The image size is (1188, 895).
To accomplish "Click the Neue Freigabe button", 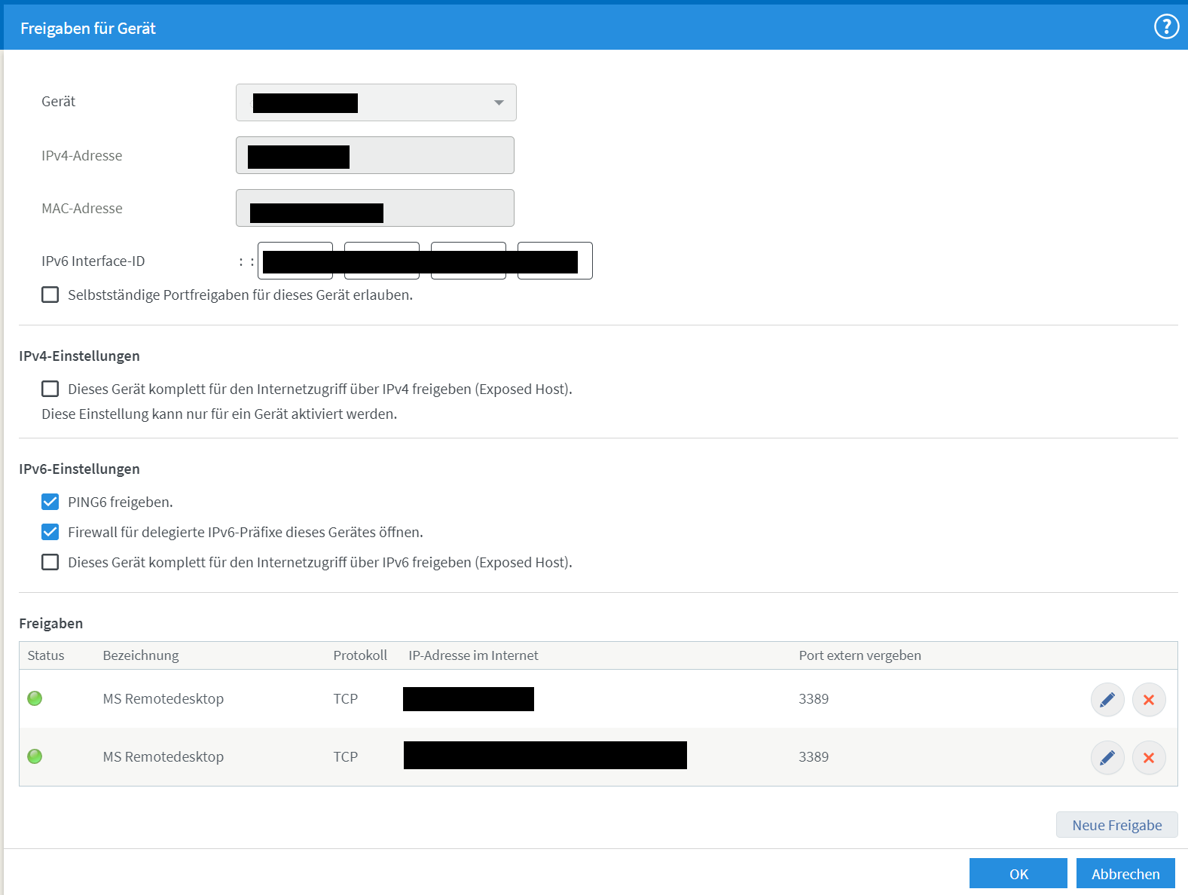I will pos(1116,825).
